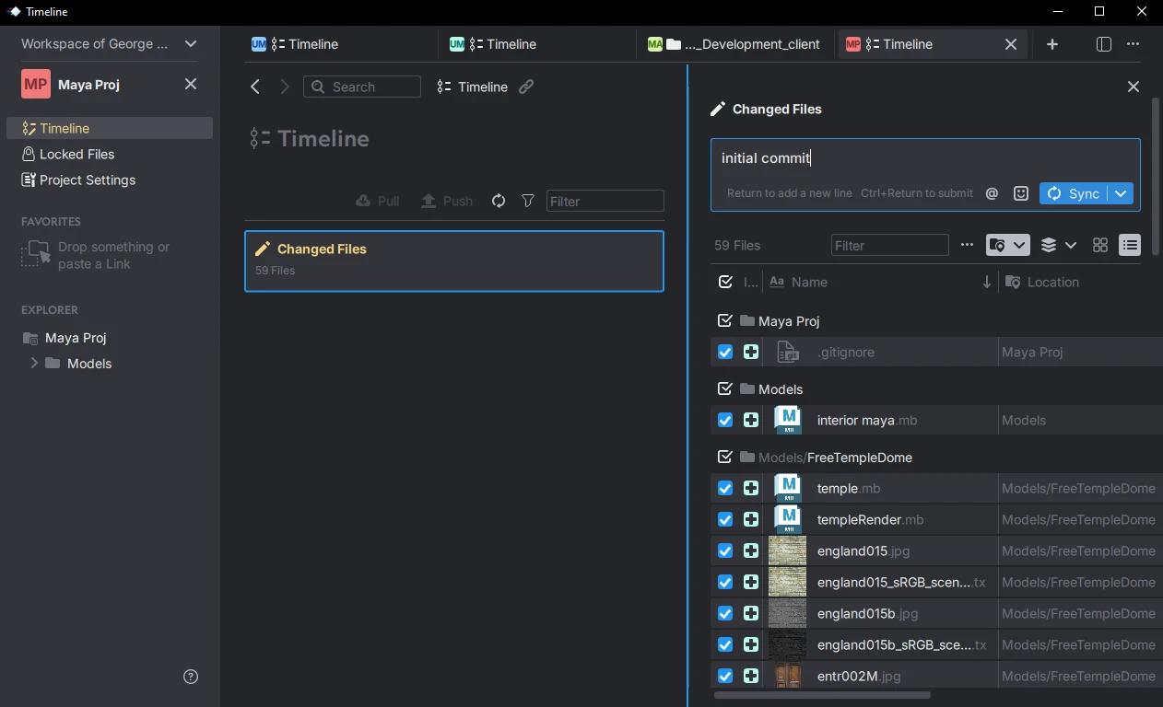Open the Sync button dropdown arrow

[1121, 193]
